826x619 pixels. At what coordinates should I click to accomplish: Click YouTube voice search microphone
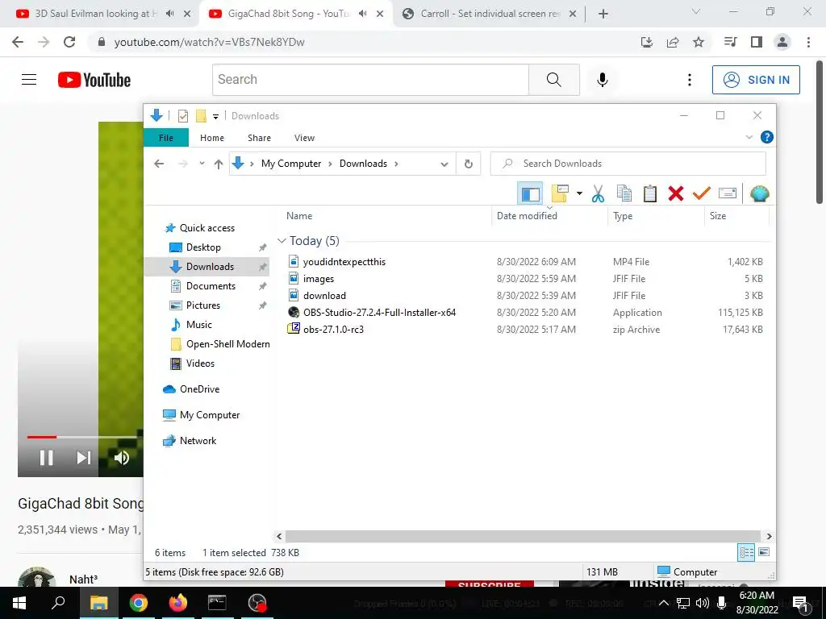(x=602, y=80)
